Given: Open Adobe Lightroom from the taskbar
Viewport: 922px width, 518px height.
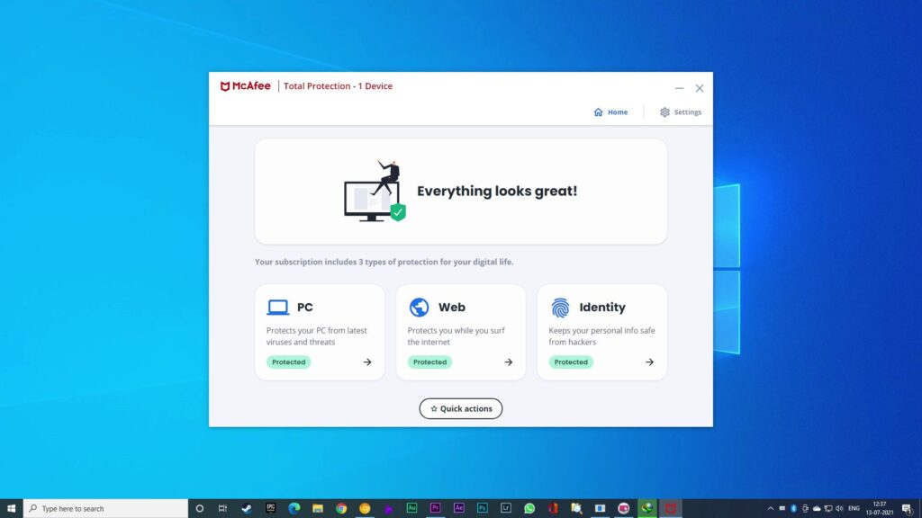Looking at the screenshot, I should pyautogui.click(x=506, y=509).
